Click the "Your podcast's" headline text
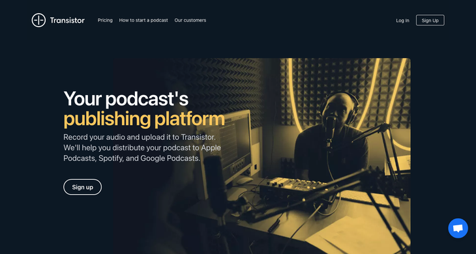Viewport: 476px width, 254px height. pos(126,99)
